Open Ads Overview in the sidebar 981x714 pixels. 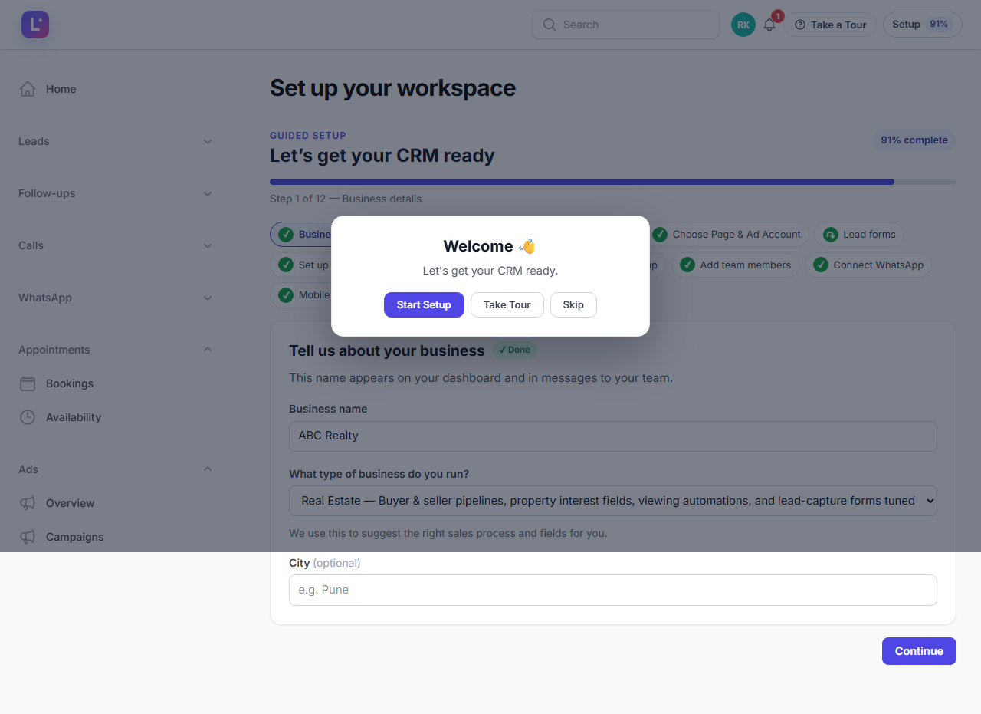116,503
